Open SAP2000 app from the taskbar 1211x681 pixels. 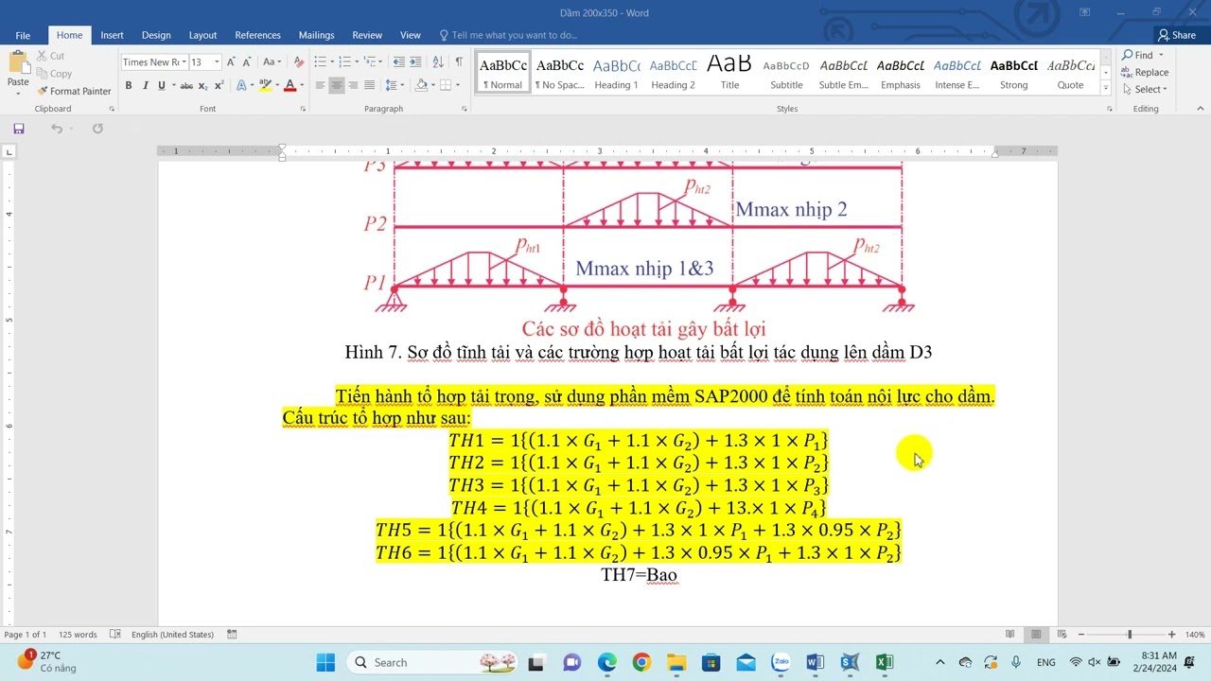point(850,662)
